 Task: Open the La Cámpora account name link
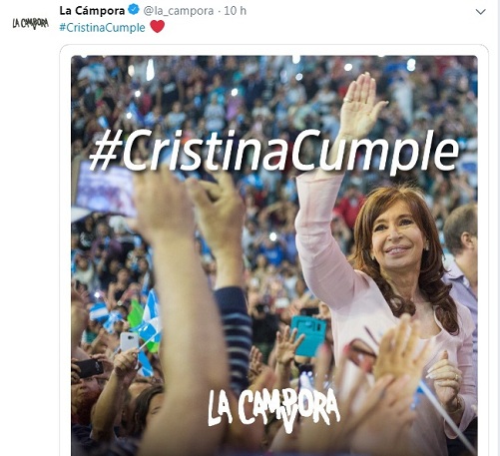pyautogui.click(x=92, y=11)
